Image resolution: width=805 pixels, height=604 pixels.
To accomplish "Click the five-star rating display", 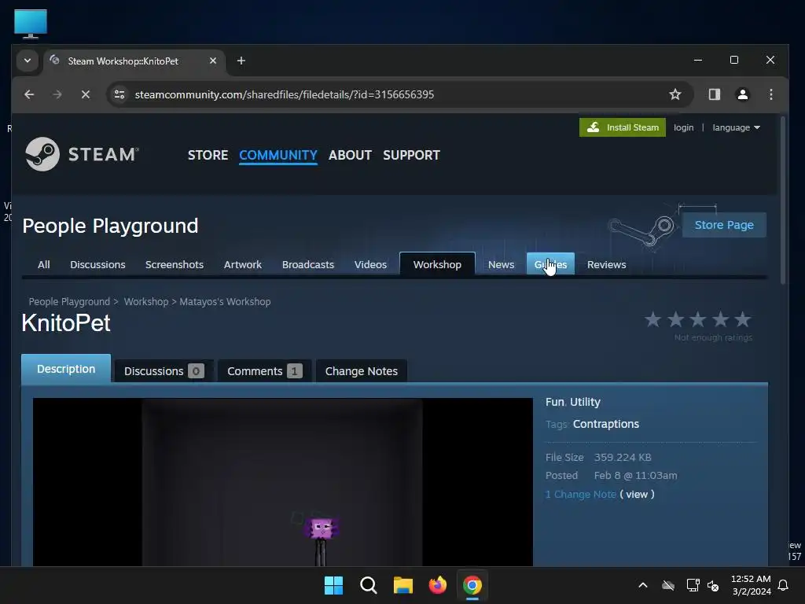I will 698,319.
